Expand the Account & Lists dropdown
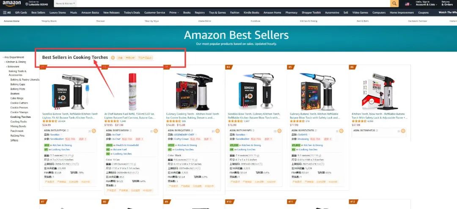Screen dimensions: 457x209 426,3
